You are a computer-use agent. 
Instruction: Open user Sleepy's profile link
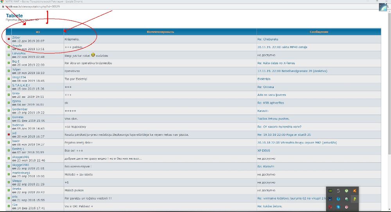(x=17, y=181)
